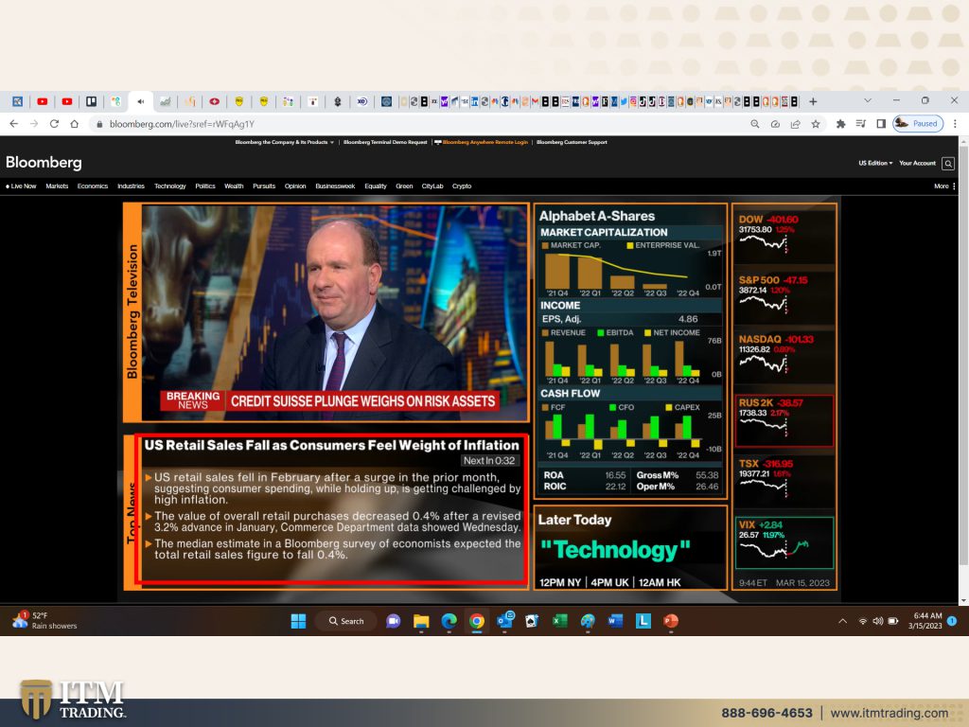Open Bloomberg Customer Support link
The height and width of the screenshot is (727, 969).
click(x=572, y=142)
